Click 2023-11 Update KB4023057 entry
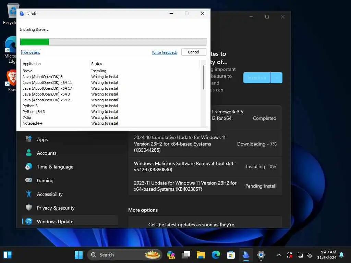Screen dimensions: 351x263 coord(205,186)
